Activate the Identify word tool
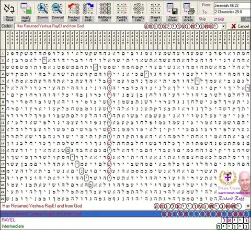251x230 pixels. [122, 11]
